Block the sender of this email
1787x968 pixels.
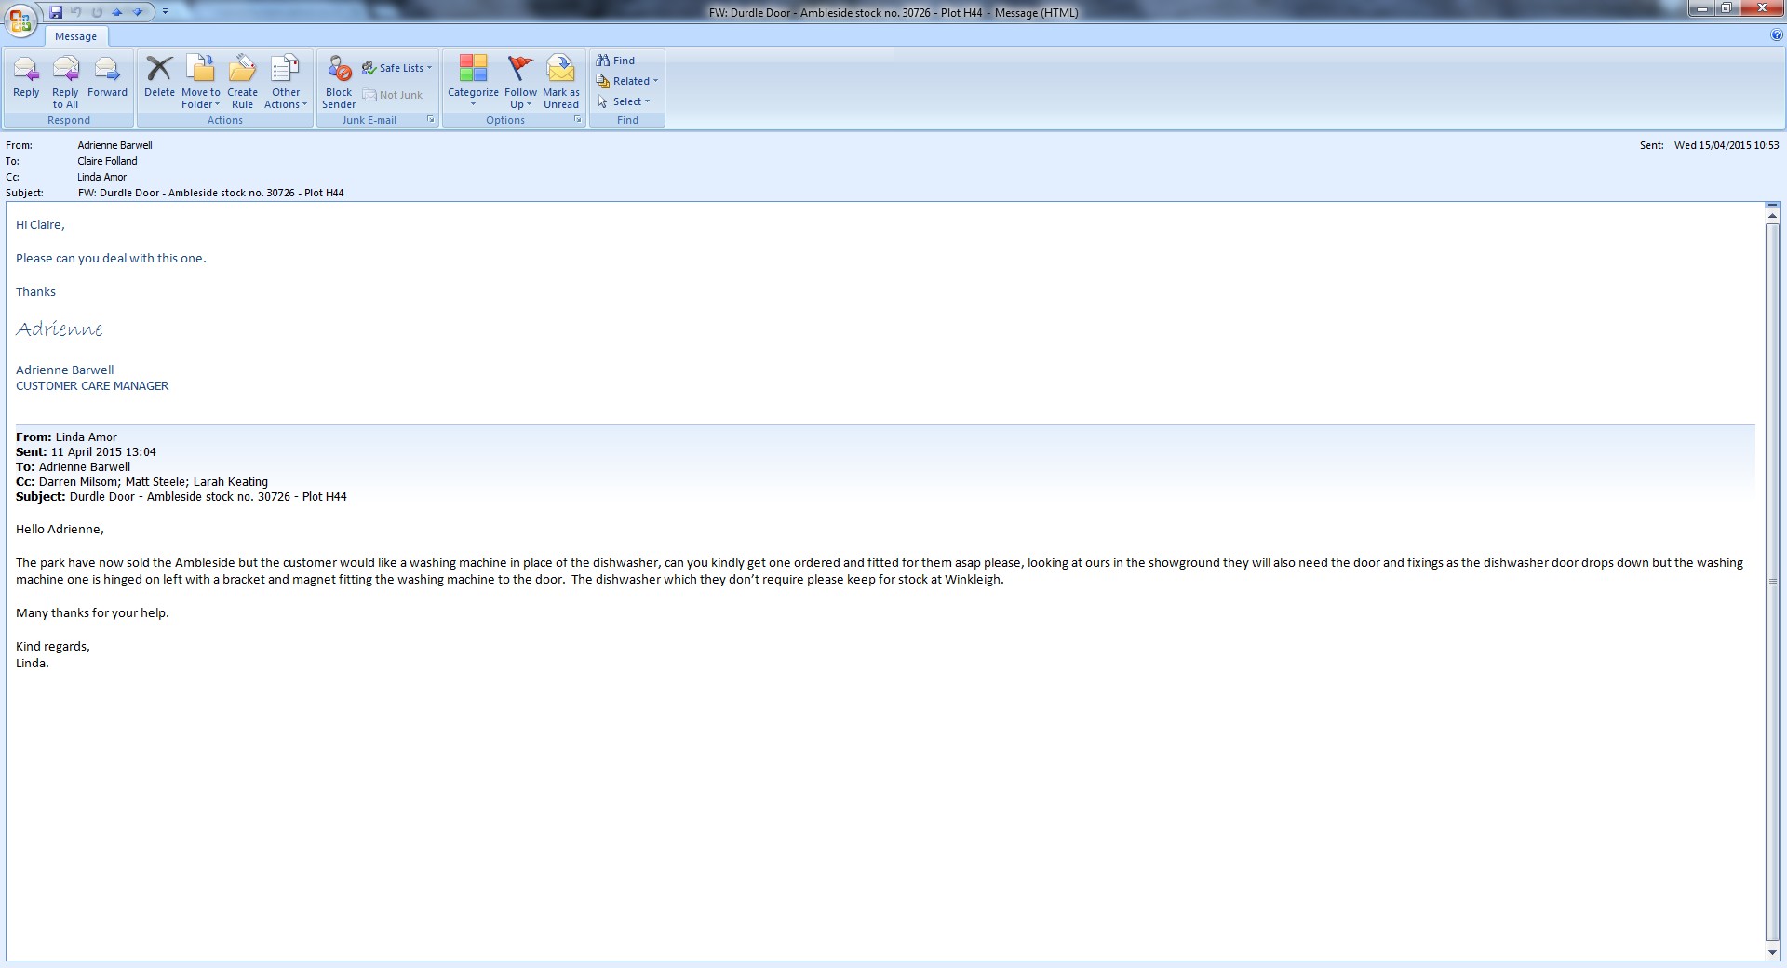[x=339, y=81]
